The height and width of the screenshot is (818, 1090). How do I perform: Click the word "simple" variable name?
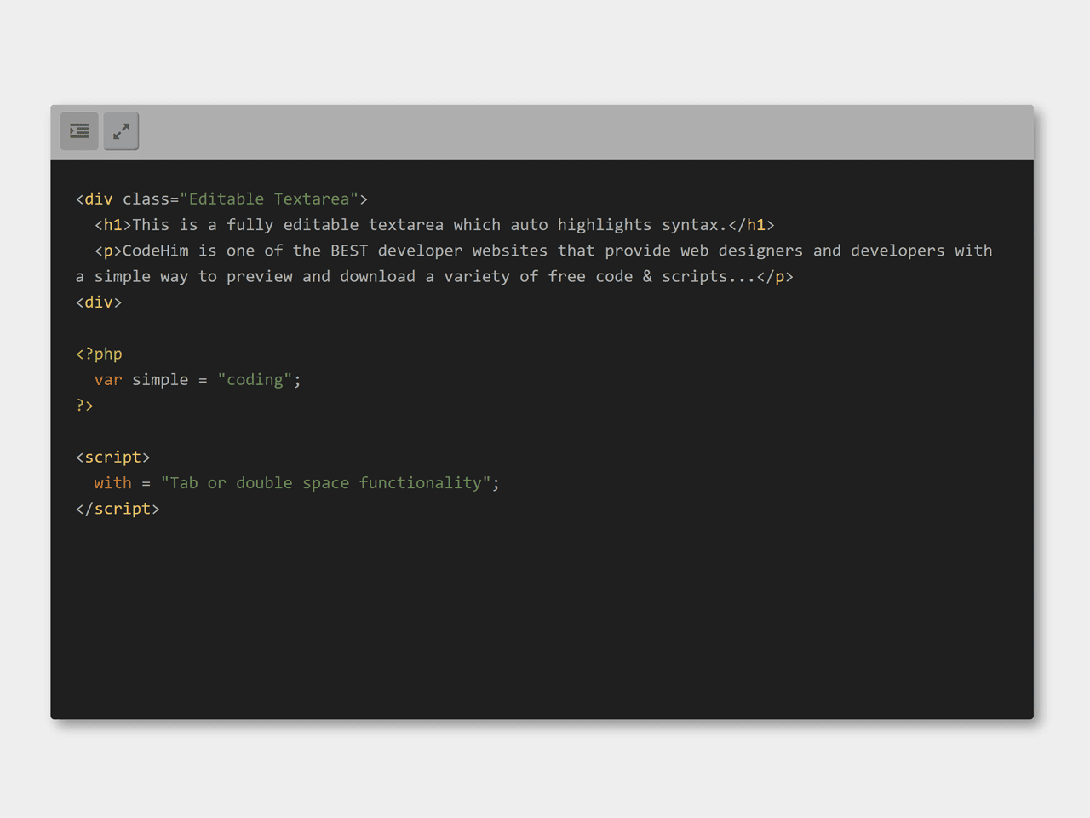160,380
